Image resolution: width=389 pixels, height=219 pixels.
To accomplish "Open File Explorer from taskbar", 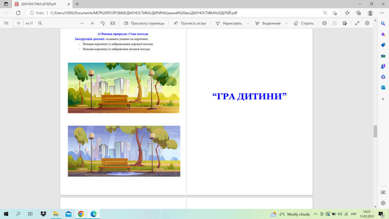I will [x=56, y=214].
